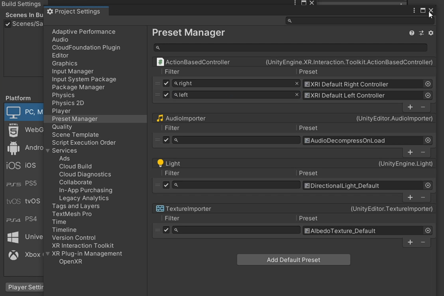Select PS5 platform in Build Settings
Screen dimensions: 444x296
pyautogui.click(x=24, y=183)
